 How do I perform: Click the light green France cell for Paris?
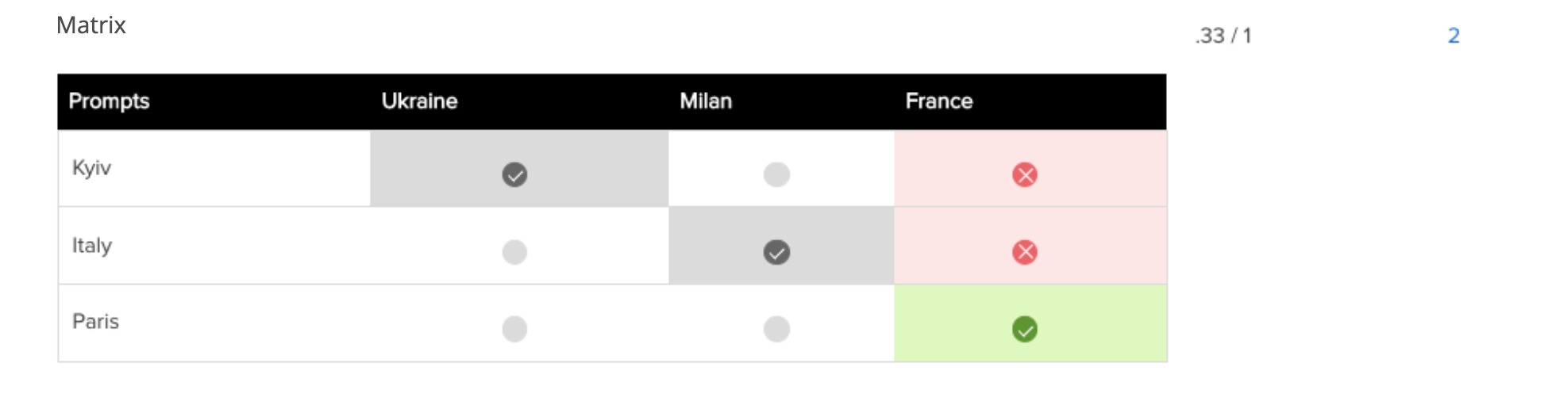coord(1030,323)
